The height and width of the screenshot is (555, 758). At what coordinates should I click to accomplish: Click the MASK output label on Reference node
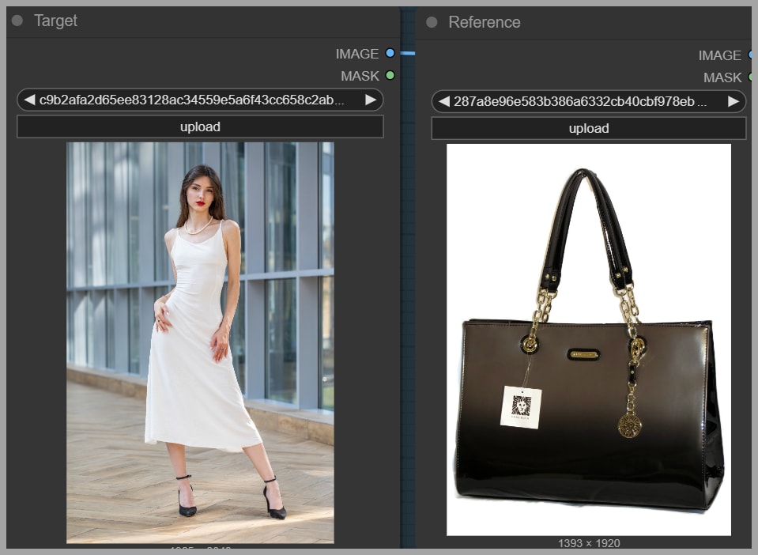(722, 77)
